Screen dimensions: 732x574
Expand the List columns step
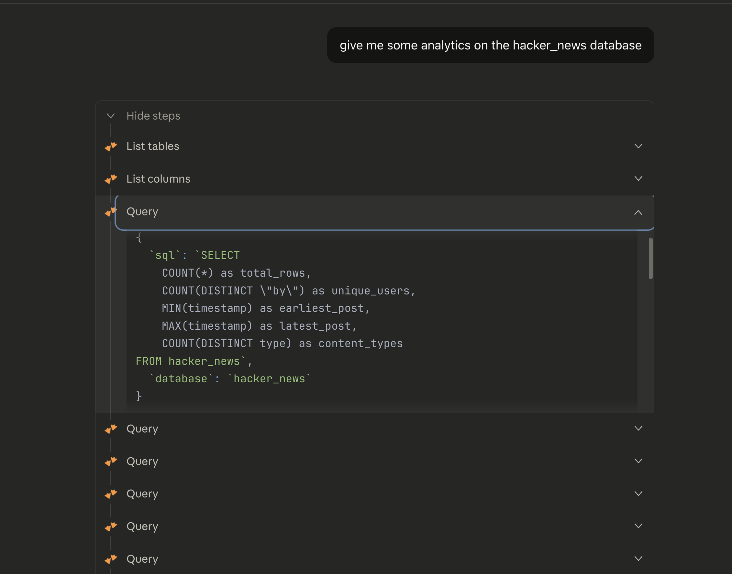click(x=638, y=178)
